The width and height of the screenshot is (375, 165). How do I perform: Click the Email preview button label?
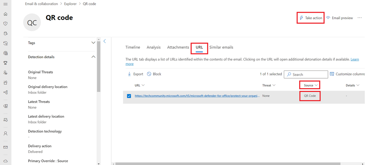tap(342, 18)
